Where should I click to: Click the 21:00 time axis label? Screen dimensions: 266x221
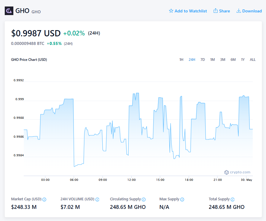click(x=218, y=180)
